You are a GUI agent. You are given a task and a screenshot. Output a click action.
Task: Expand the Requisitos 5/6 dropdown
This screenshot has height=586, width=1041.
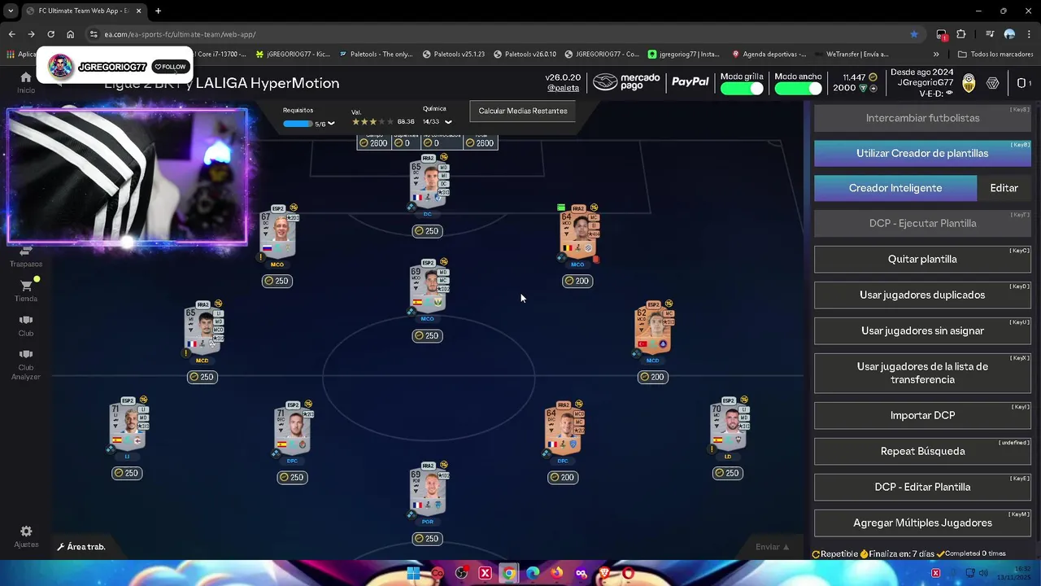[x=332, y=124]
